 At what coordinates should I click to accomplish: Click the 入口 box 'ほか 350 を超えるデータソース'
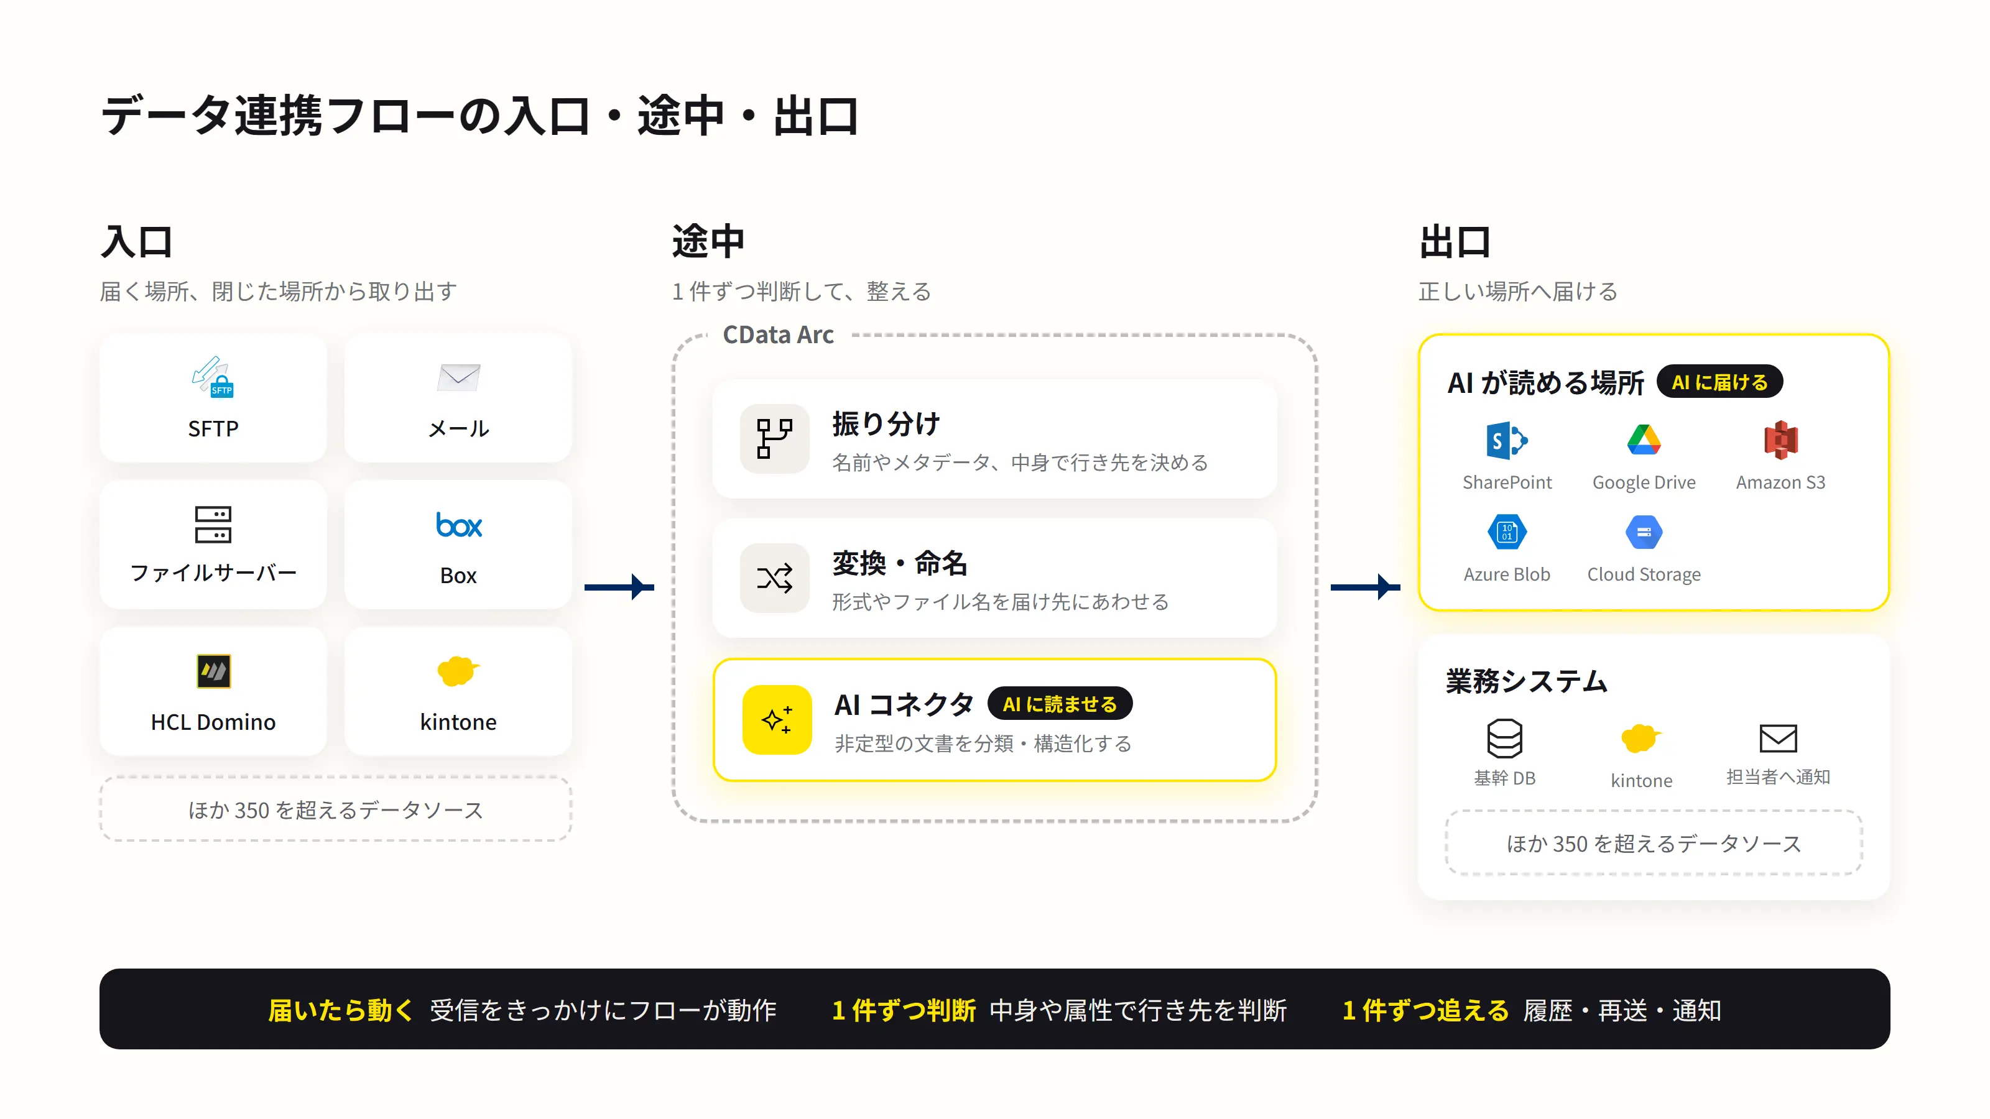coord(335,809)
